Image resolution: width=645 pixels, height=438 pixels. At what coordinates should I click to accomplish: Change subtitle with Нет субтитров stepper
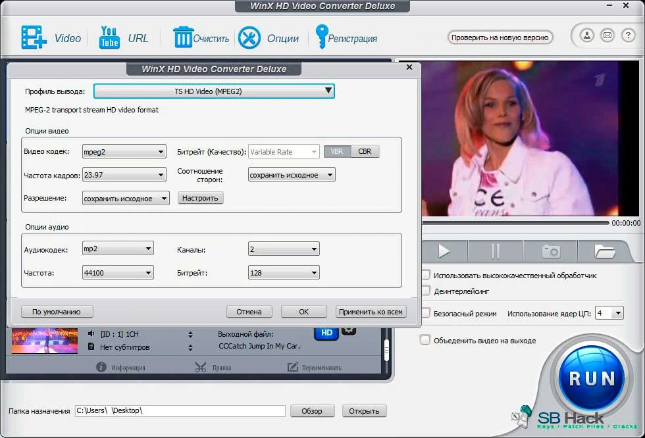coord(190,347)
